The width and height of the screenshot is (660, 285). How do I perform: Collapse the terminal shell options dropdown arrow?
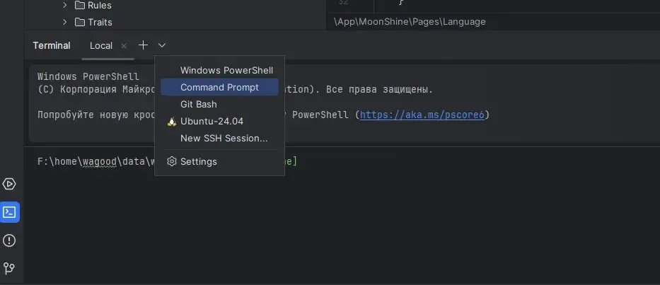click(161, 45)
